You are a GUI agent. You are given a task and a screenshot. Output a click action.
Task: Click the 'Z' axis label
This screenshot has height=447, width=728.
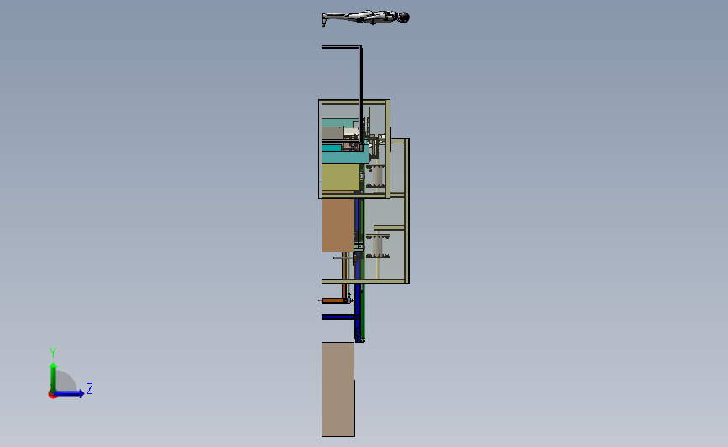point(90,388)
